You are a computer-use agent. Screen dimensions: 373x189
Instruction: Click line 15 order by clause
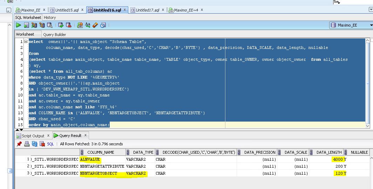69,125
